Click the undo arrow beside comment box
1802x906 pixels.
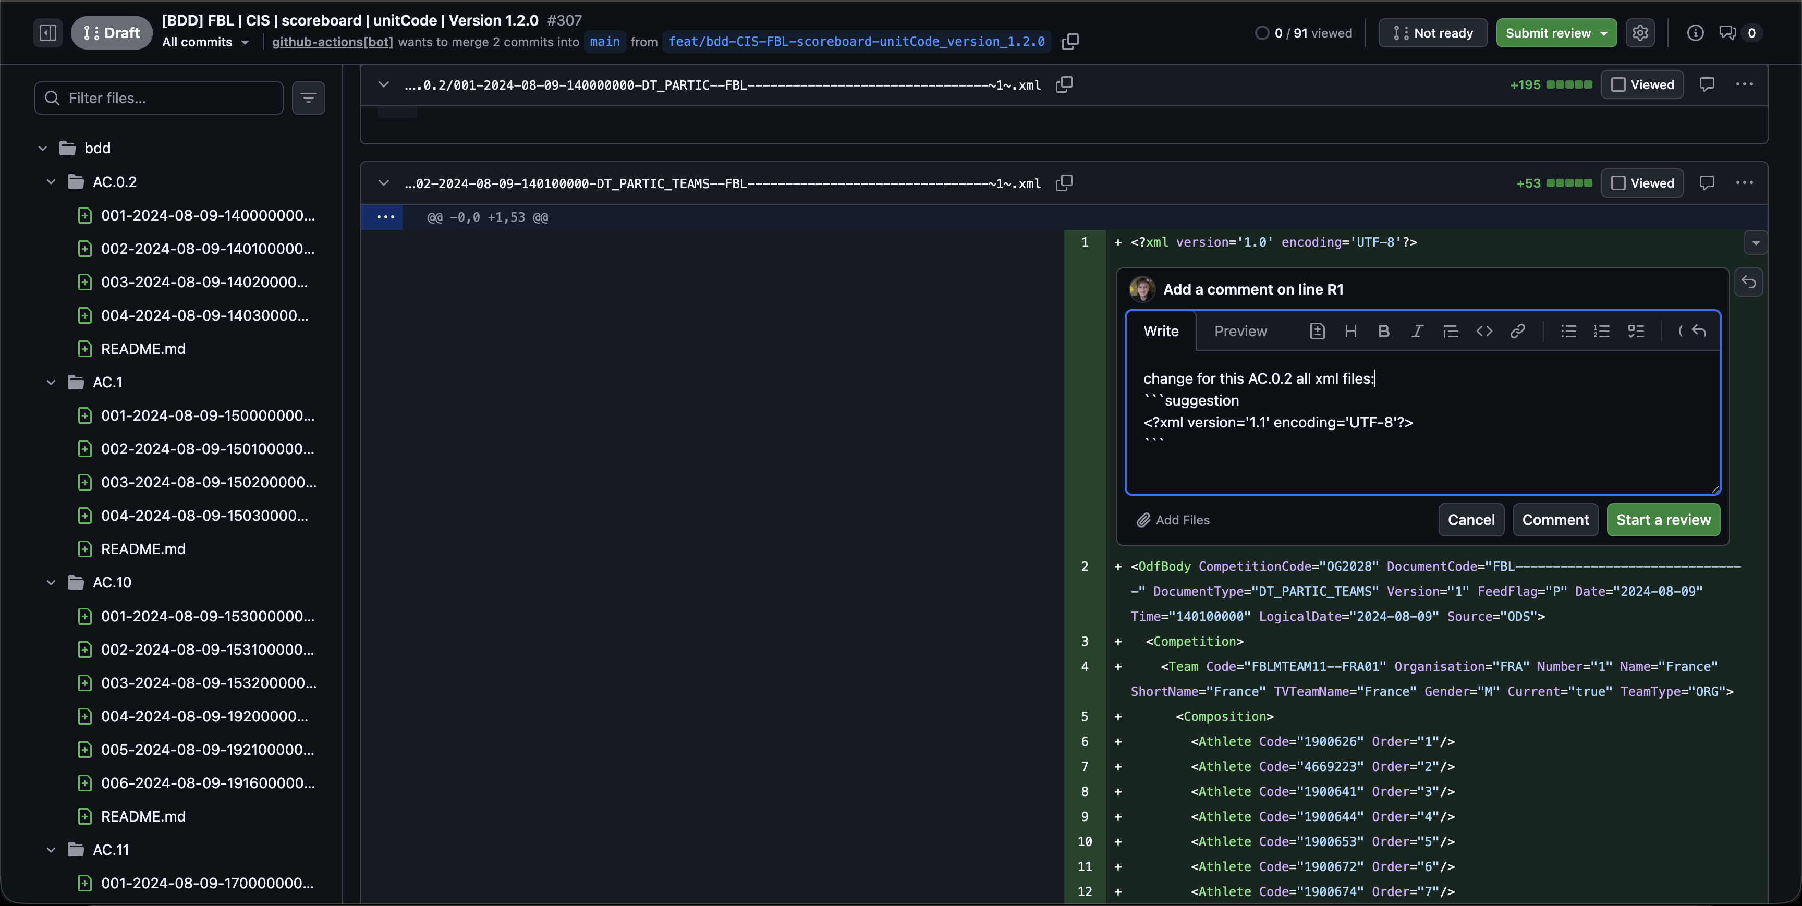click(x=1748, y=282)
